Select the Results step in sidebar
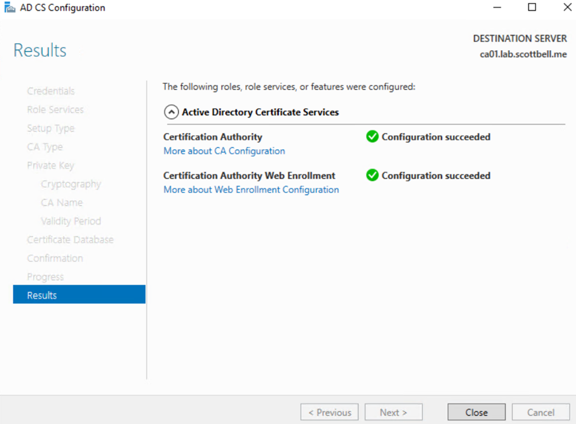 tap(79, 295)
